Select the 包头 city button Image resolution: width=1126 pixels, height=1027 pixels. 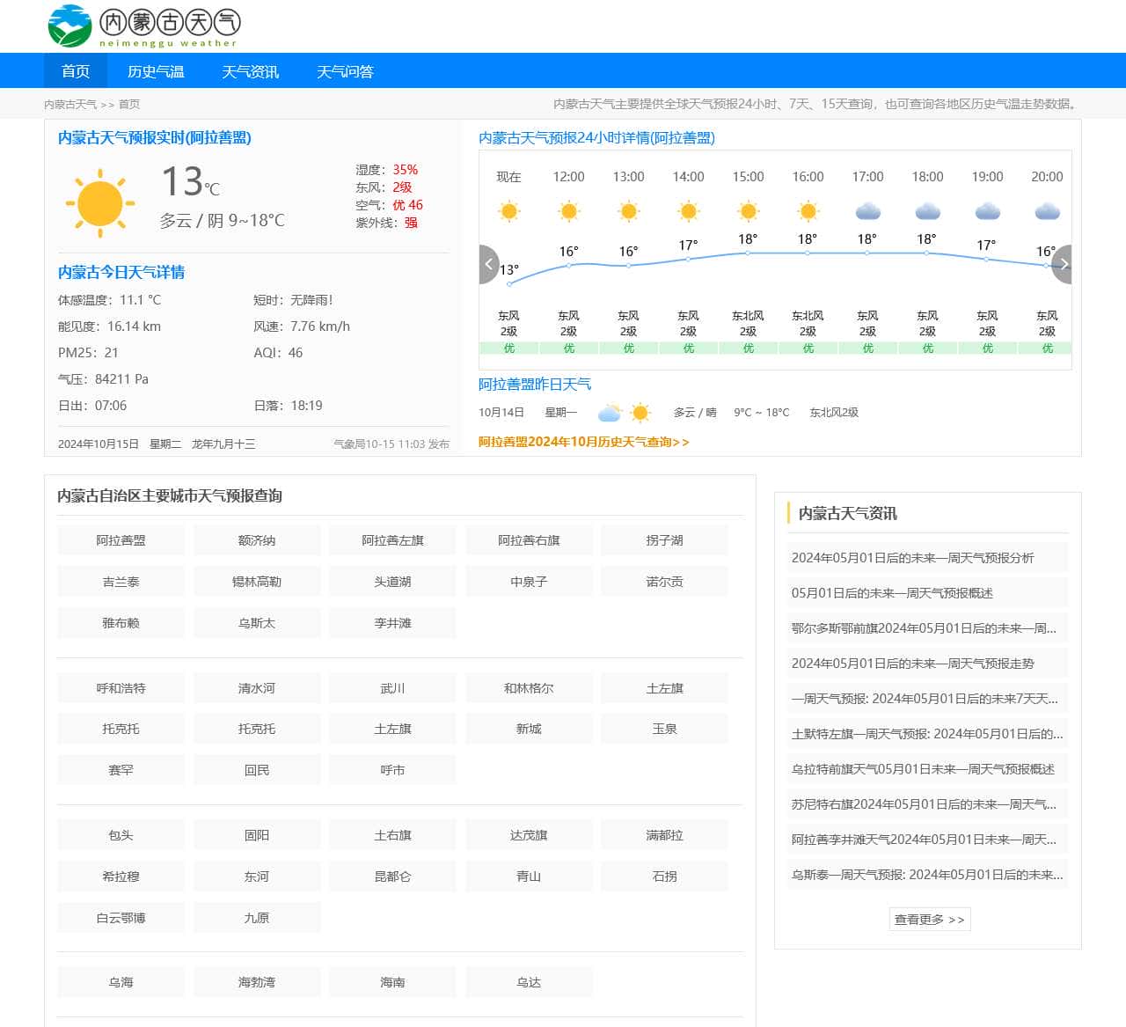(x=121, y=834)
